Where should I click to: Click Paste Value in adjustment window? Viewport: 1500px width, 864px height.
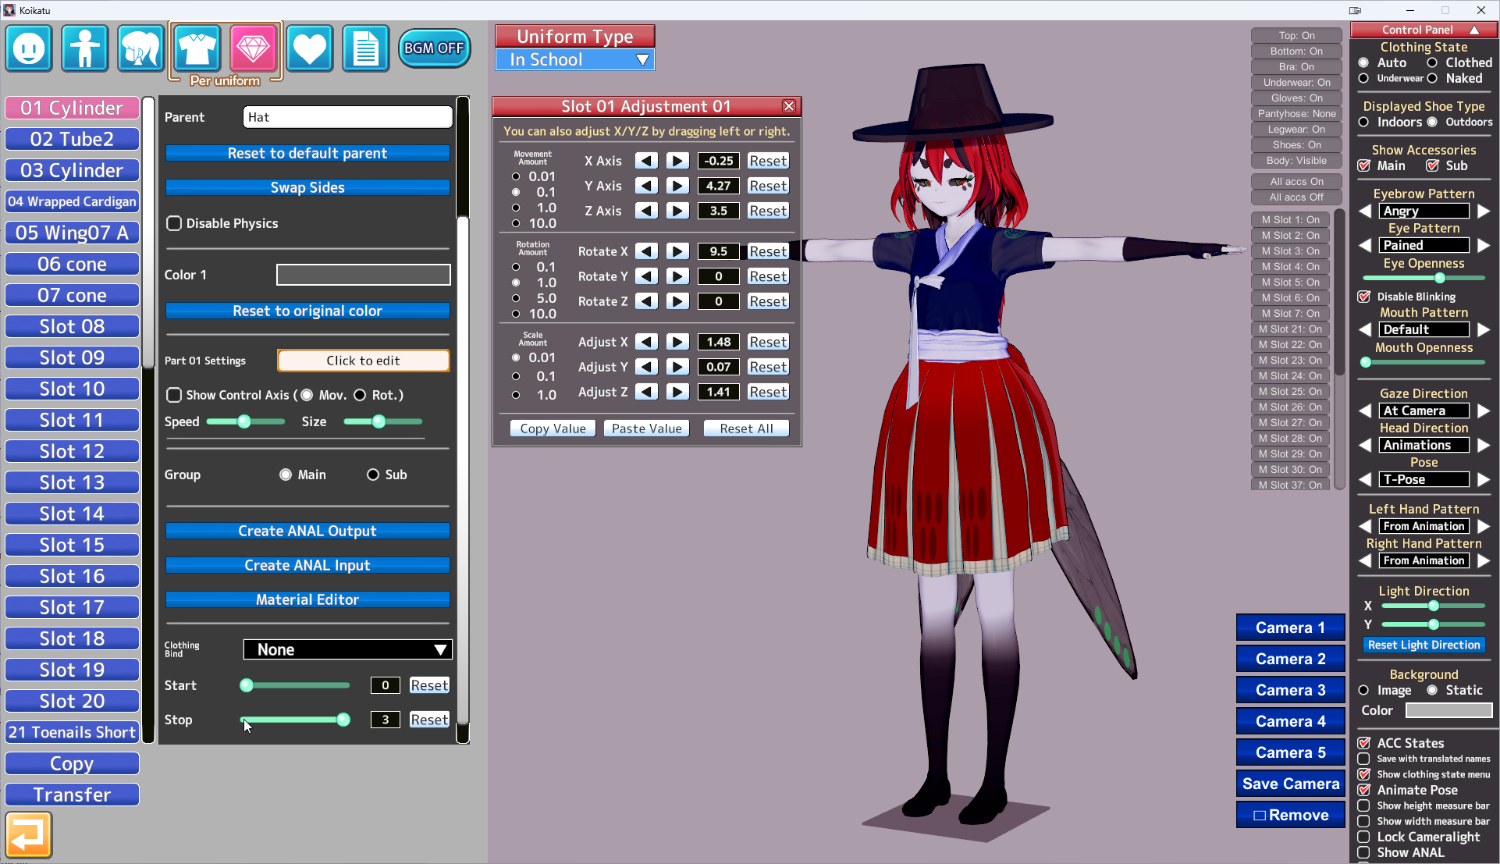click(646, 428)
